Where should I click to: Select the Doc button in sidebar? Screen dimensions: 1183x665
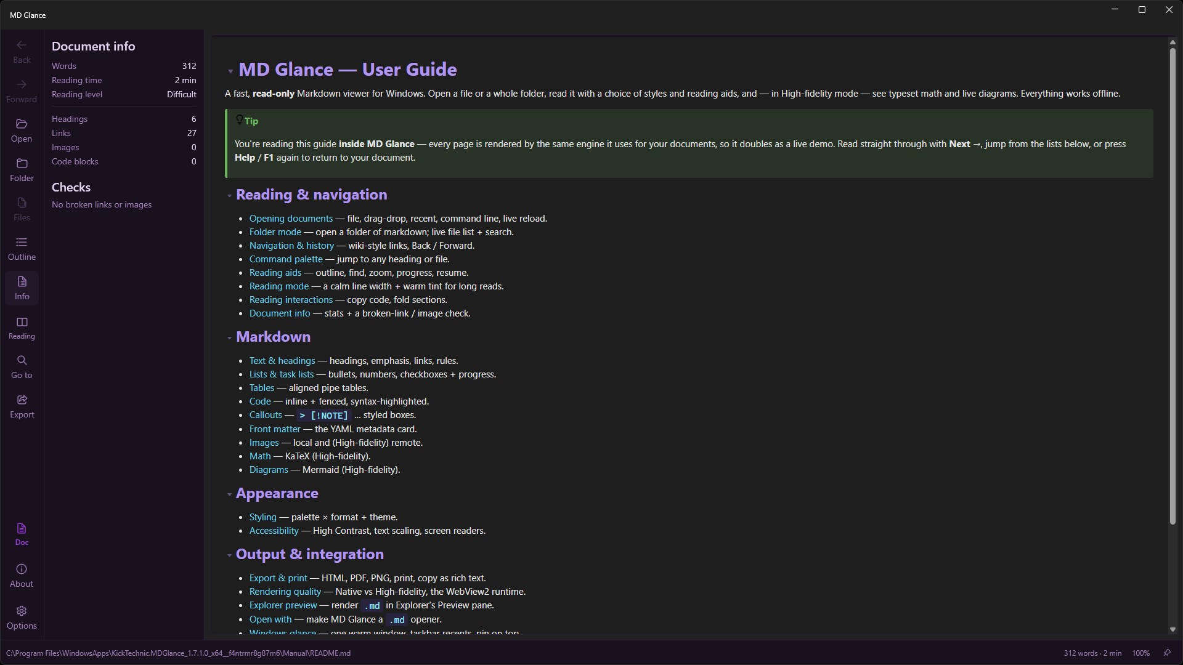click(x=22, y=534)
